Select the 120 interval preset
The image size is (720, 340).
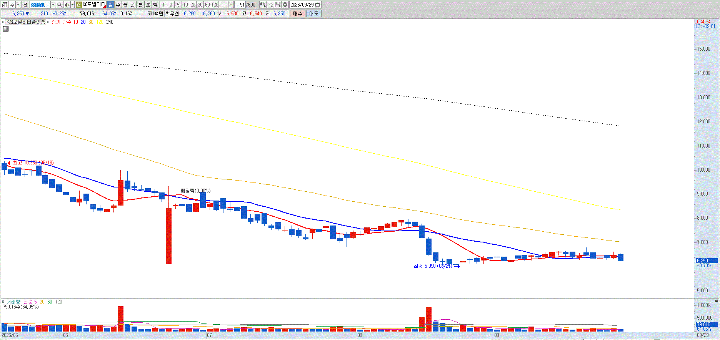coord(215,5)
